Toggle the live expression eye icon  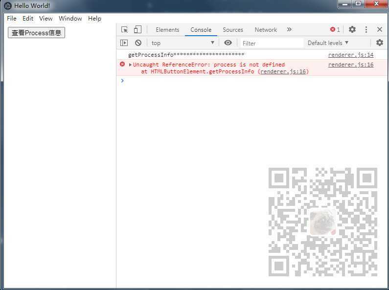coord(228,43)
